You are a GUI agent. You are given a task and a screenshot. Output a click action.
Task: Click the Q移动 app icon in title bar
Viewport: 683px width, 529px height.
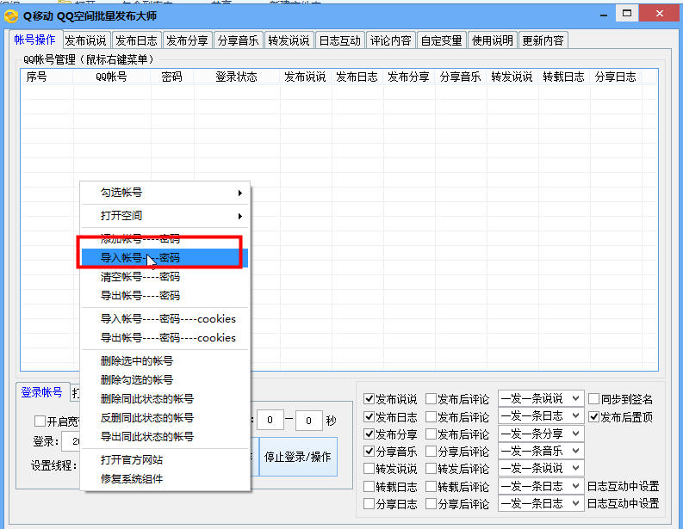11,16
